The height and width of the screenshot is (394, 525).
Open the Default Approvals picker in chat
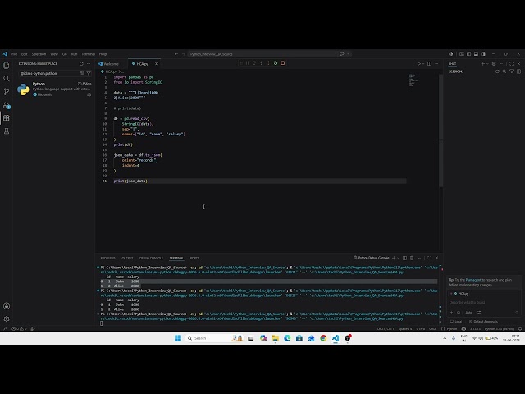pyautogui.click(x=483, y=322)
